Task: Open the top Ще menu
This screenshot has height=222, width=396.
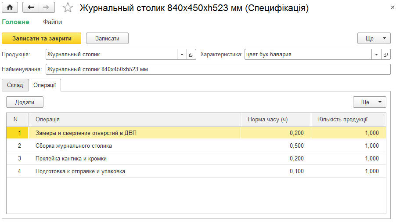Action: [x=374, y=38]
